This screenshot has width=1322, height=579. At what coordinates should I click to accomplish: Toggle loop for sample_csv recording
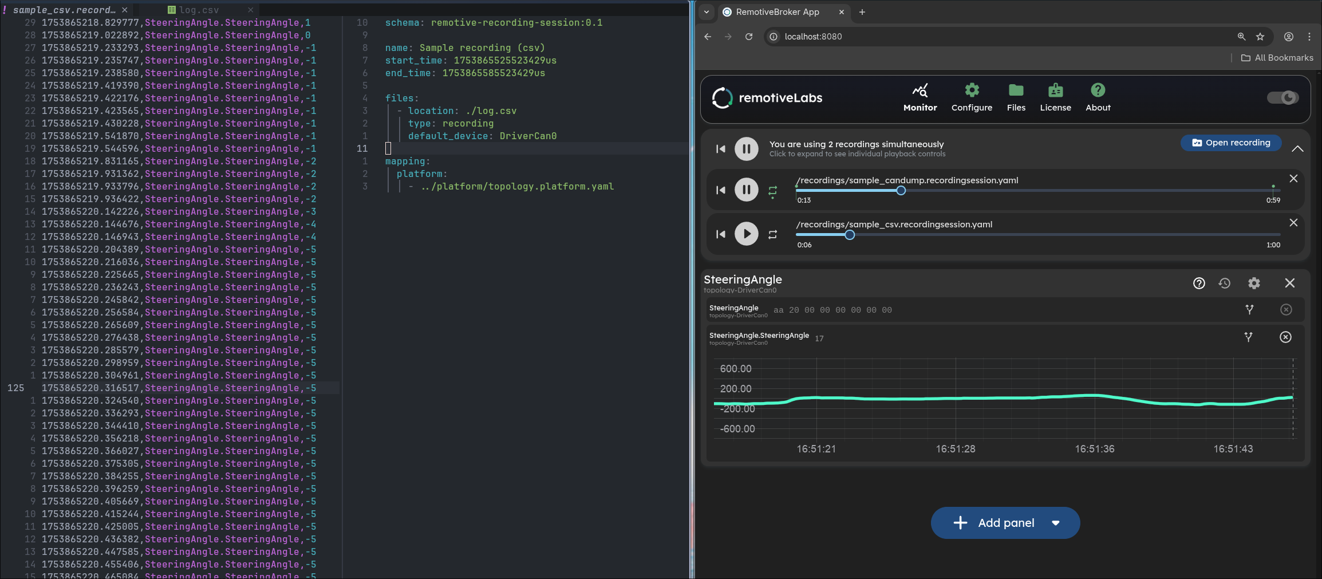click(772, 234)
